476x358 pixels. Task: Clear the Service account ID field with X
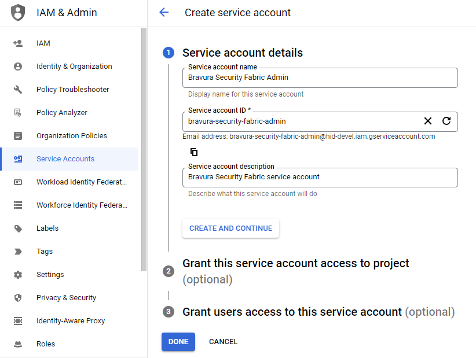click(428, 121)
